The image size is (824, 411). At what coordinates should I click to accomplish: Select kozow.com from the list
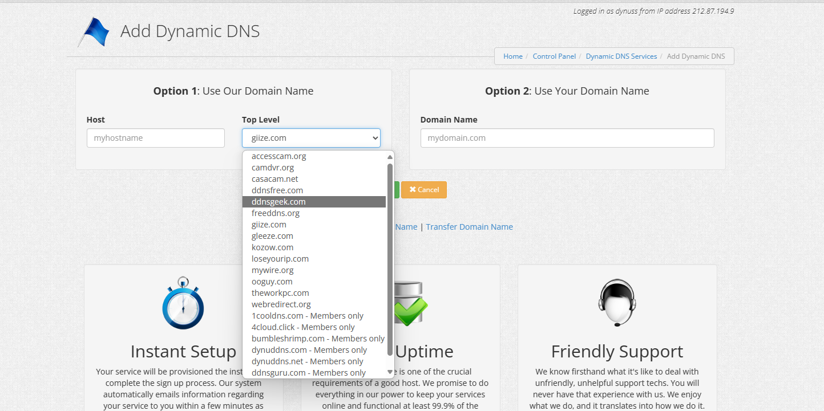tap(314, 247)
